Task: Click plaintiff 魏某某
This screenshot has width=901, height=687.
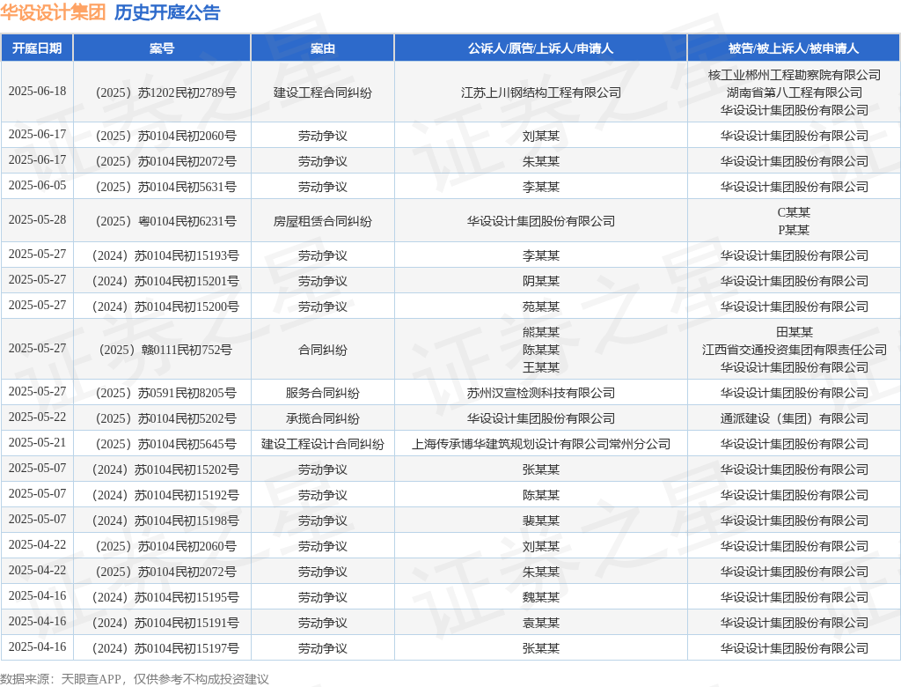Action: pyautogui.click(x=541, y=597)
